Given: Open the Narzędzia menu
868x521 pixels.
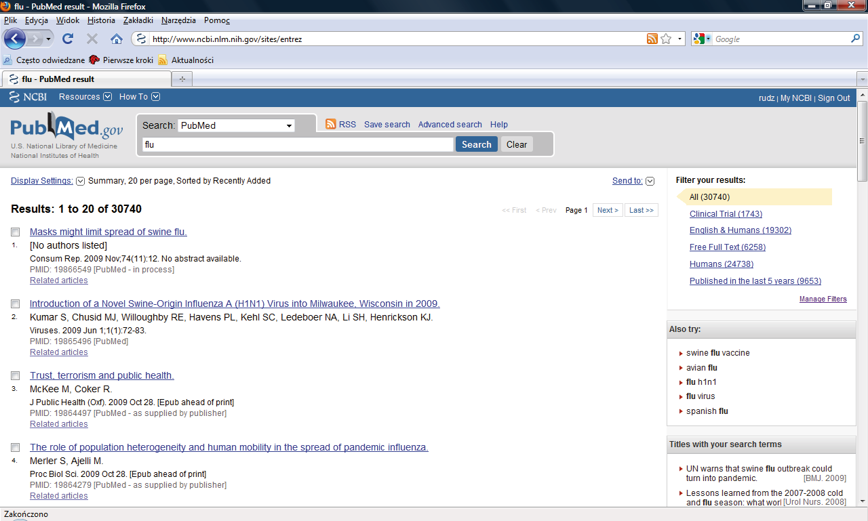Looking at the screenshot, I should tap(179, 20).
